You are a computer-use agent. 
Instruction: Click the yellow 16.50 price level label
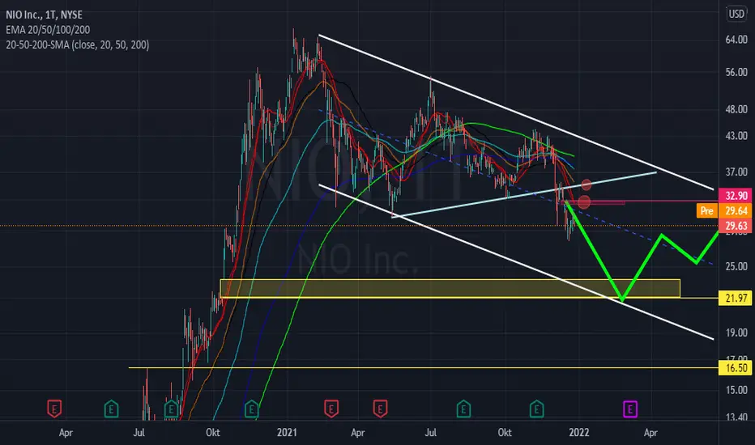[x=736, y=368]
